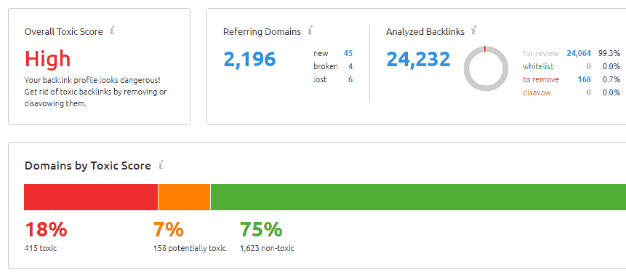Open the 2,196 referring domains count

(x=249, y=59)
